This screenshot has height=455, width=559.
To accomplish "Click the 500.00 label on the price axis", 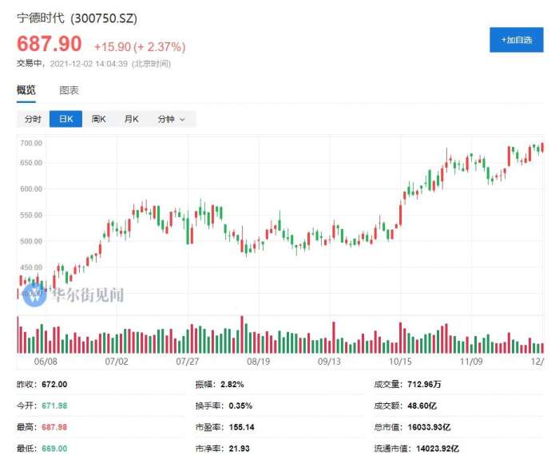I will coord(31,241).
